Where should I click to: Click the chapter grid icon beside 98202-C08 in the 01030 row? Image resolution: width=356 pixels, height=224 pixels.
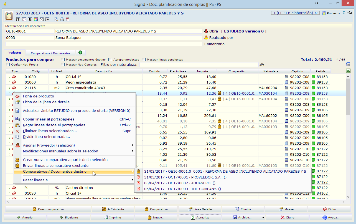[x=287, y=77]
